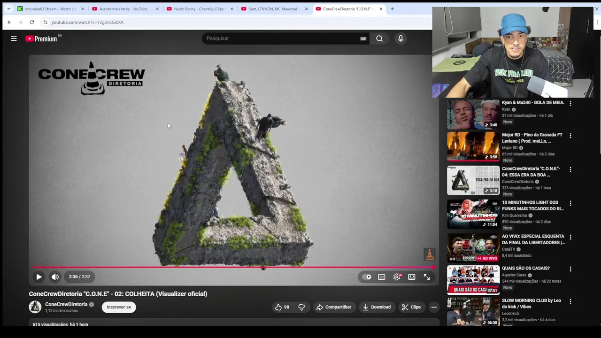This screenshot has width=601, height=338.
Task: Click the Download button
Action: click(377, 307)
